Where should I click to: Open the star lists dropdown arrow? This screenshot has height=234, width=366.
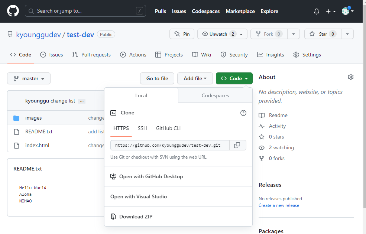point(347,34)
